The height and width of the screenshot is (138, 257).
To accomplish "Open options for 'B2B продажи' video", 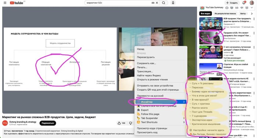I will tap(254, 19).
